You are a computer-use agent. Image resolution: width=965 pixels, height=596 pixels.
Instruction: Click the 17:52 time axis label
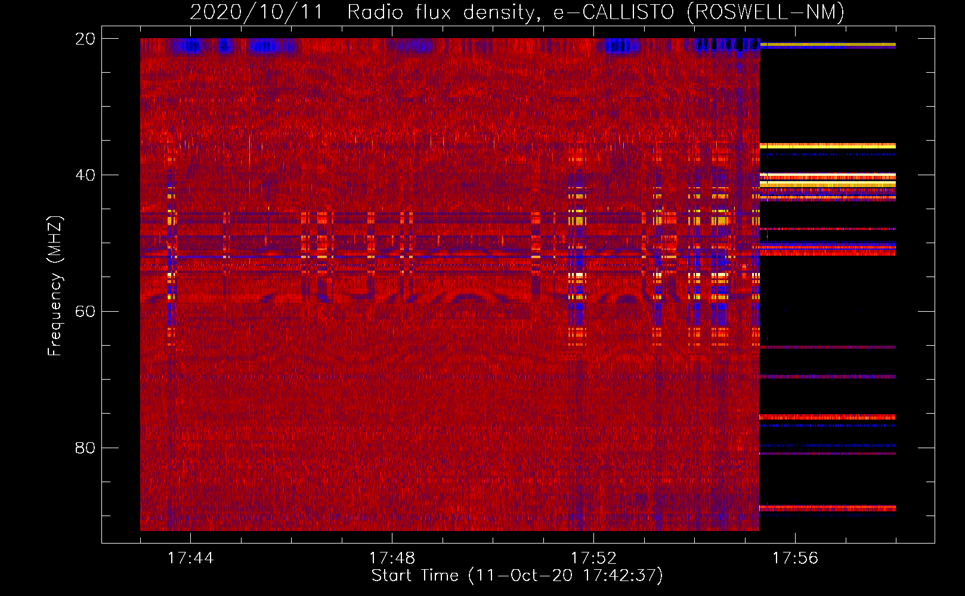593,558
